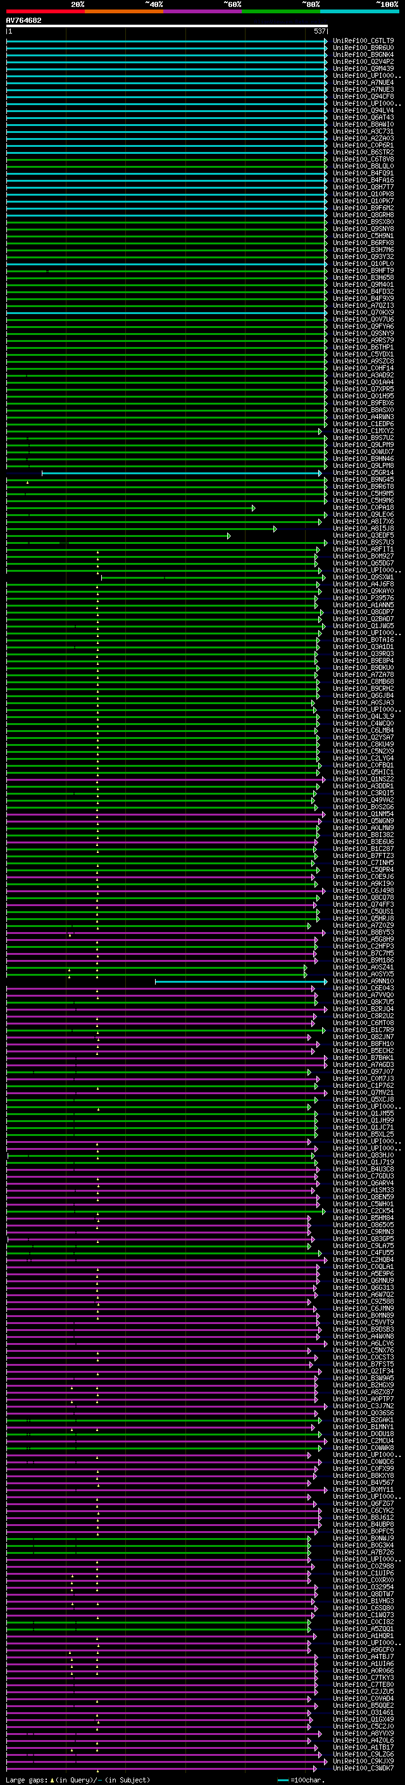Screen dimensions: 405x1785
Task: Select hit label UniRef100_Q1NSZ2
Action: click(363, 779)
